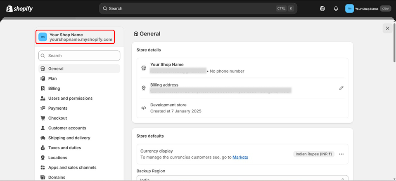Image resolution: width=396 pixels, height=181 pixels.
Task: Open the Sidekick assistant icon in top bar
Action: click(x=322, y=9)
